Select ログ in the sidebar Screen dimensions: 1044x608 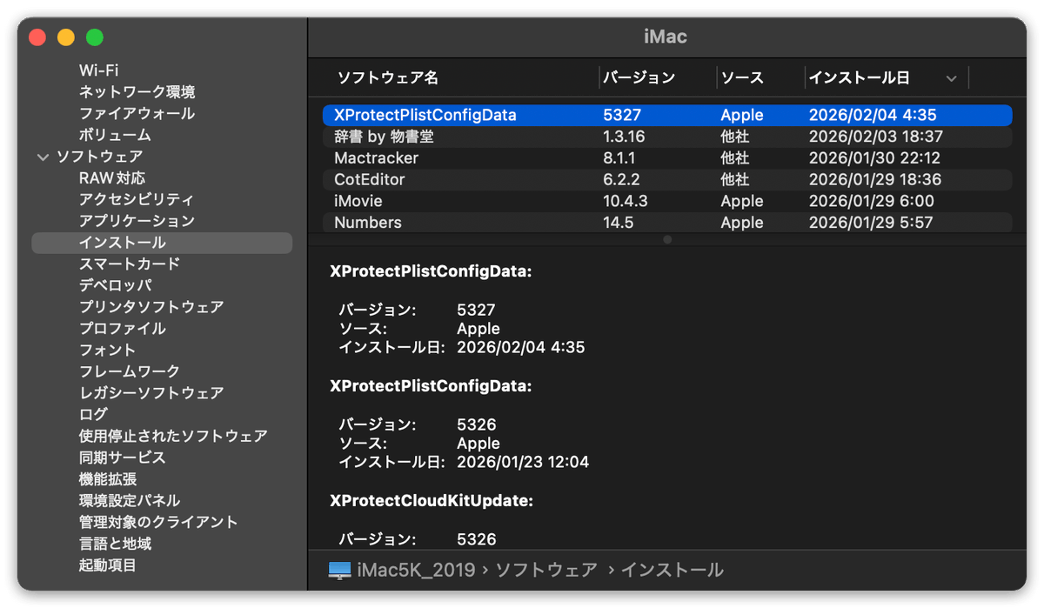tap(93, 414)
